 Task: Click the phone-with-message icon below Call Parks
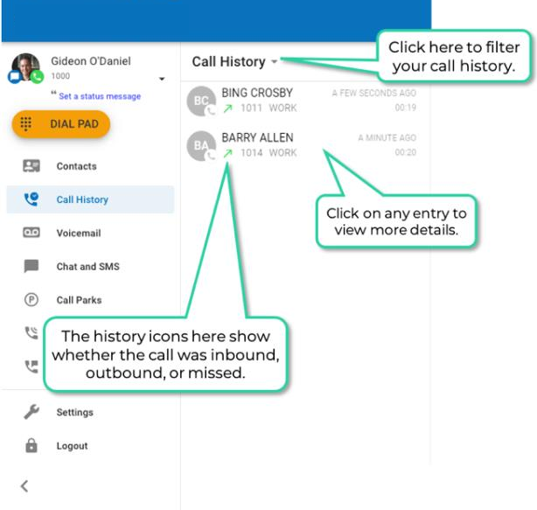coord(31,367)
